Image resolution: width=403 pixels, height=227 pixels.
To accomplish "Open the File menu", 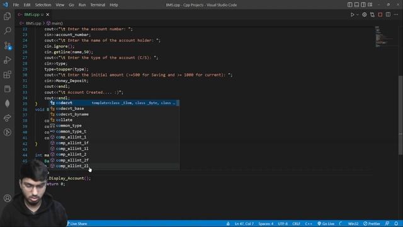I will click(16, 4).
